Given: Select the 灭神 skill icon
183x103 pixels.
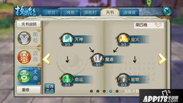Looking at the screenshot, I should coord(67,38).
